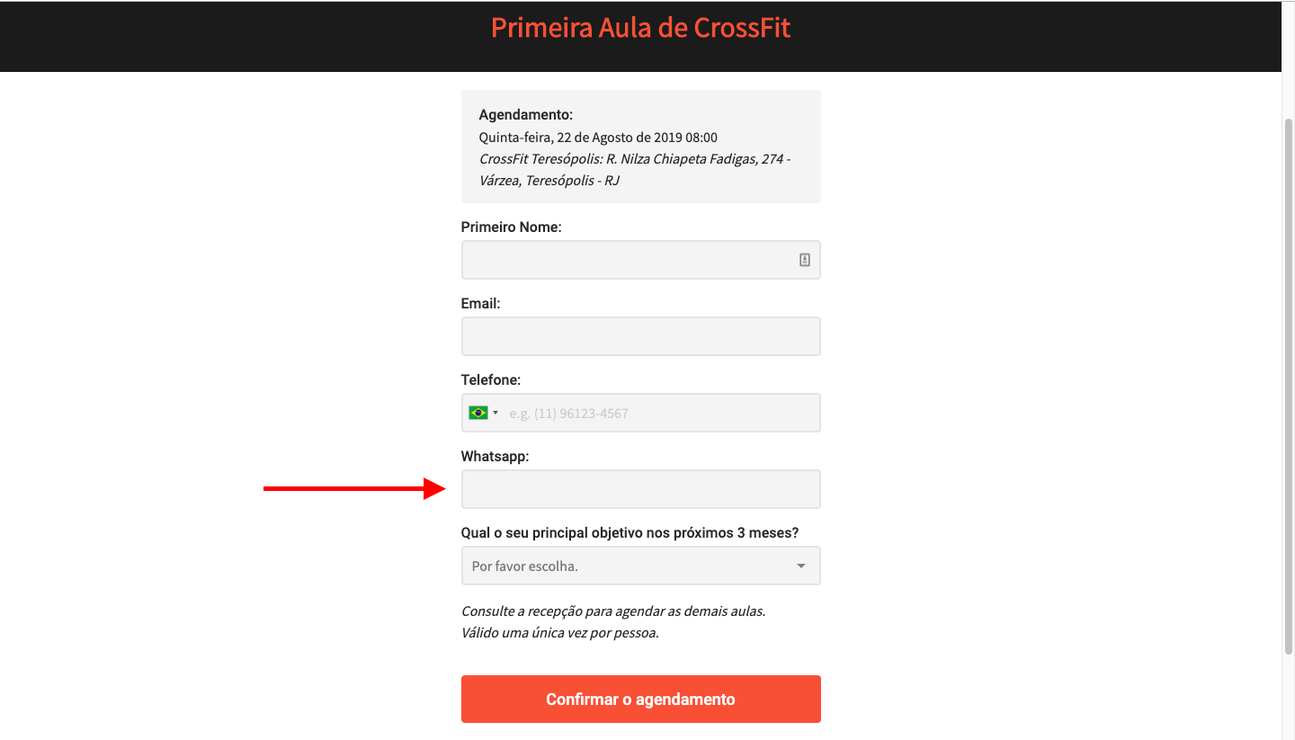Click the red arrow pointing at Whatsapp
This screenshot has height=740, width=1295.
click(353, 488)
